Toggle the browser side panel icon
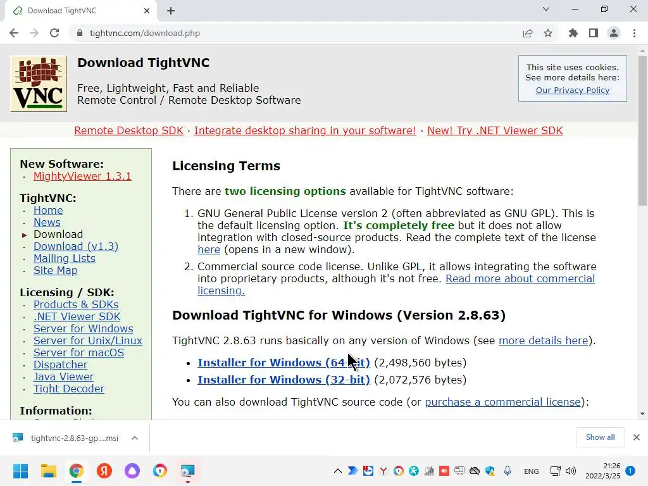The image size is (648, 486). [x=594, y=33]
